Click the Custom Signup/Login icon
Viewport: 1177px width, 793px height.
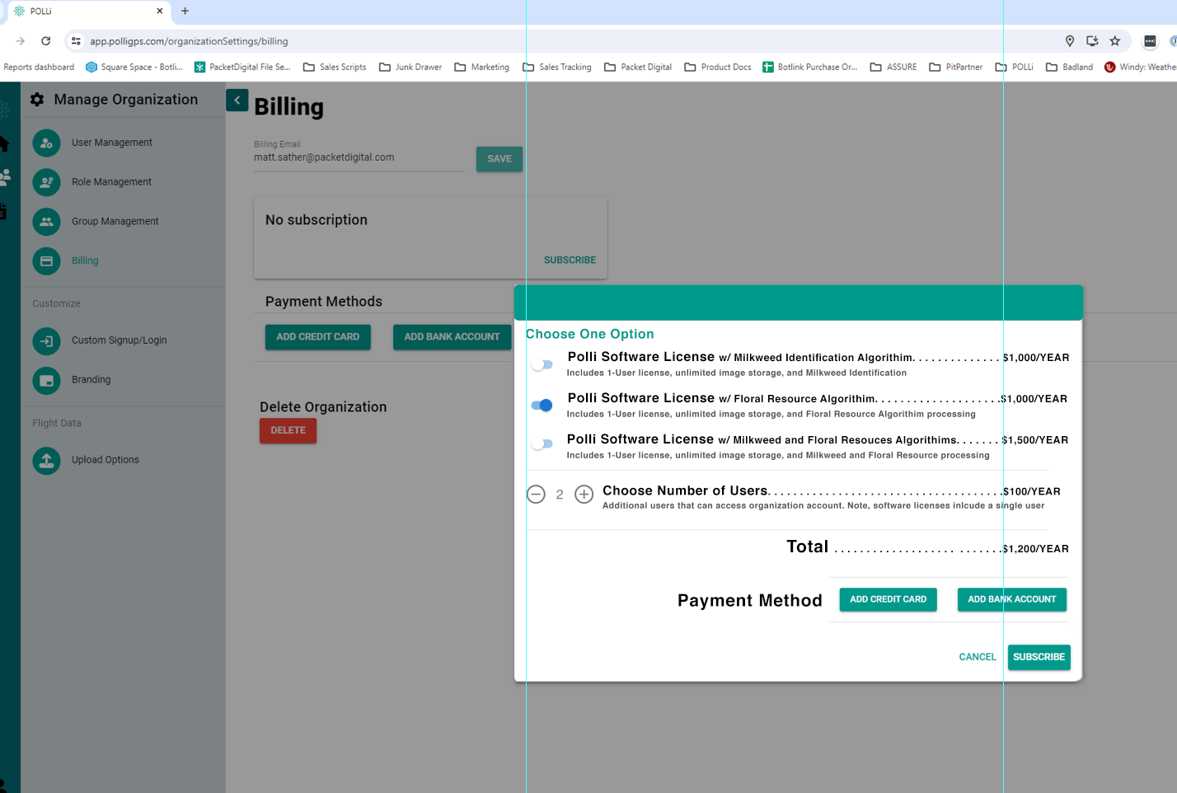46,340
